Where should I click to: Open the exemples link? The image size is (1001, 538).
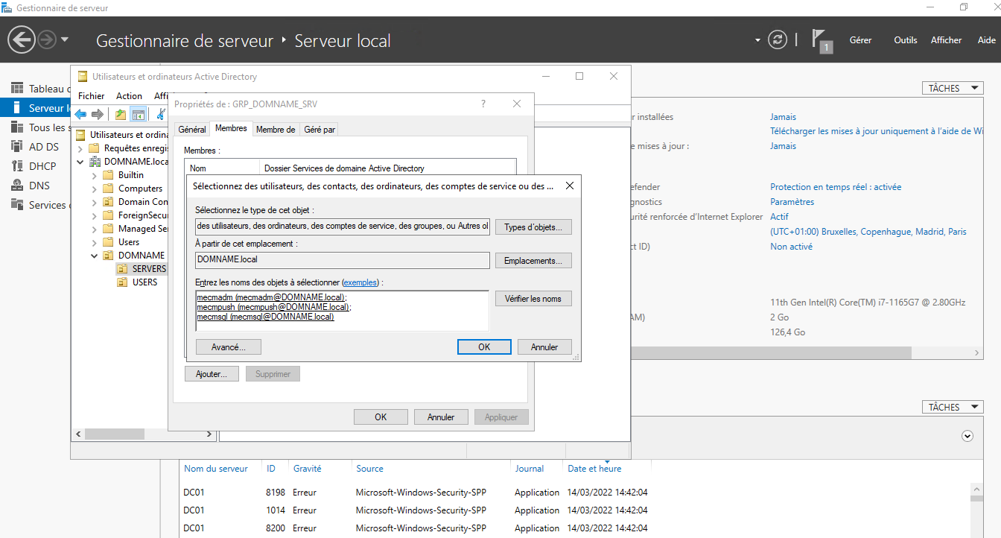pos(360,283)
